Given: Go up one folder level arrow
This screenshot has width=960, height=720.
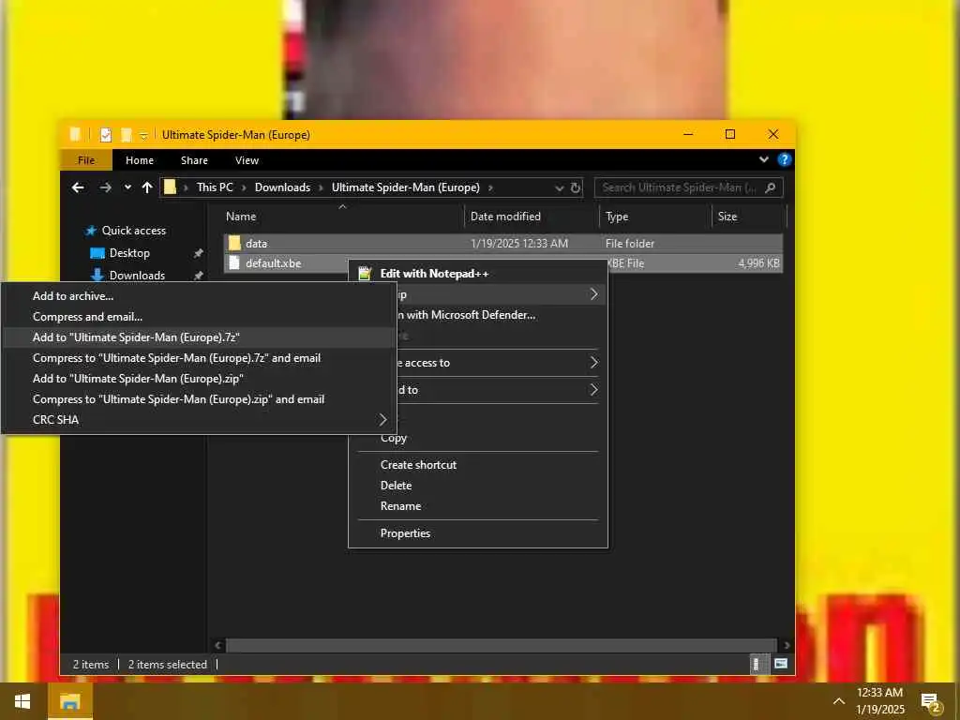Looking at the screenshot, I should click(147, 187).
